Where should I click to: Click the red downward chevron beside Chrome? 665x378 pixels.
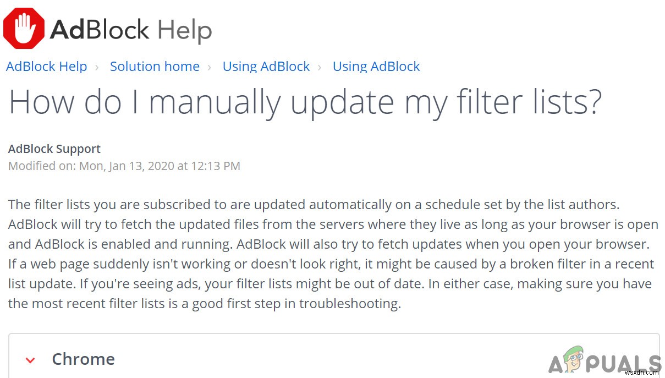point(30,360)
